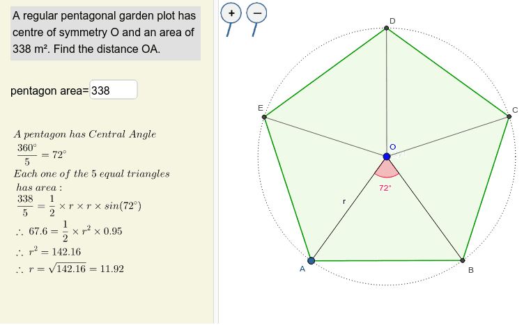Viewport: 531px width, 325px height.
Task: Click the Central Angle 360°/5 formula
Action: point(42,154)
